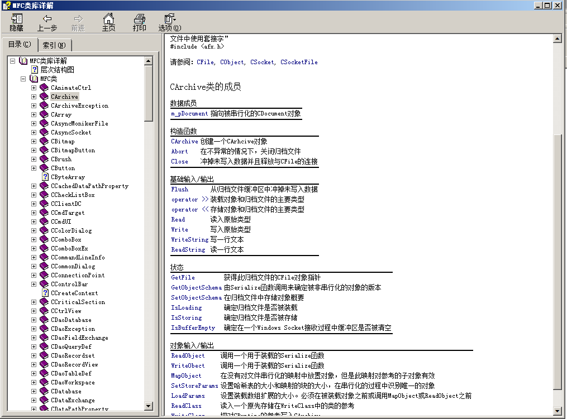567x419 pixels.
Task: Open the GetObjectSchema link
Action: pyautogui.click(x=196, y=287)
